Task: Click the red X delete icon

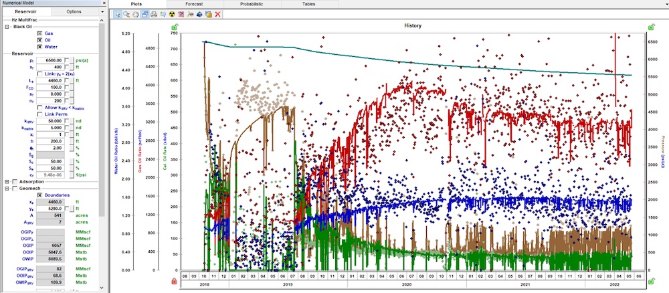Action: coord(218,13)
